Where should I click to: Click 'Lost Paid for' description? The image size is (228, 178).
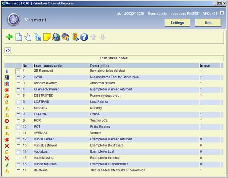click(x=99, y=102)
